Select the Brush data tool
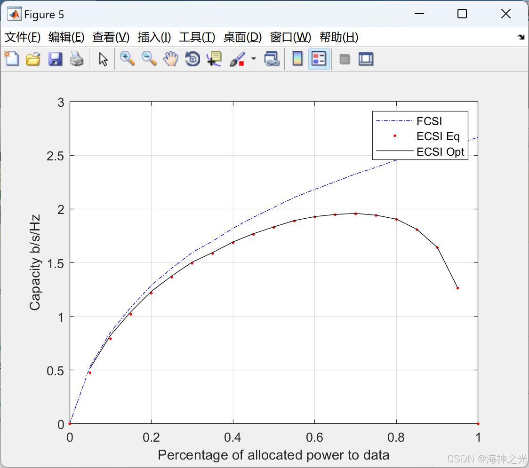 (x=237, y=59)
